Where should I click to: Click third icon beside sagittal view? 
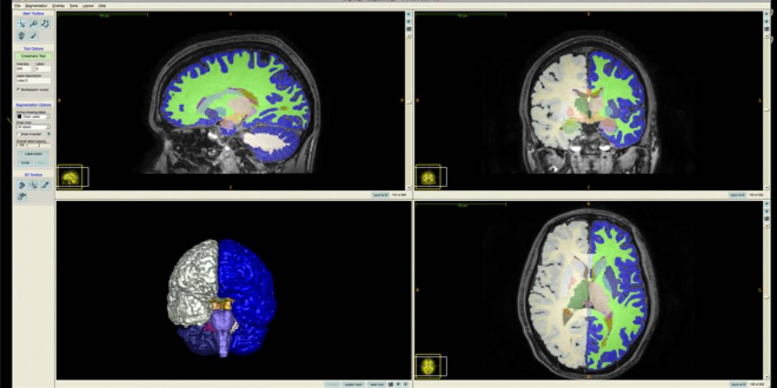coord(409,28)
